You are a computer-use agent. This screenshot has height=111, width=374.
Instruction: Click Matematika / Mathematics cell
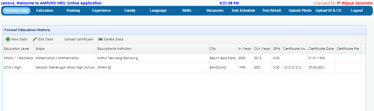pyautogui.click(x=65, y=58)
